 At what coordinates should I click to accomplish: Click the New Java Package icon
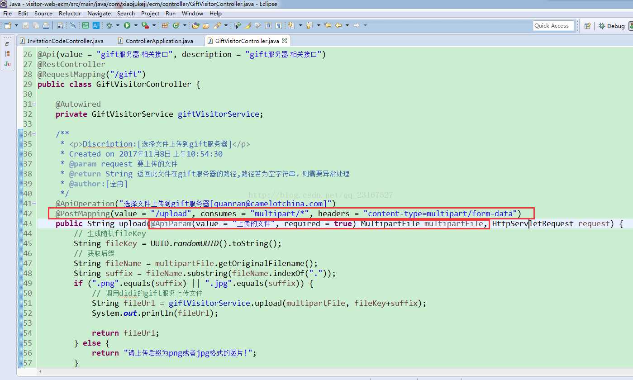pyautogui.click(x=165, y=25)
